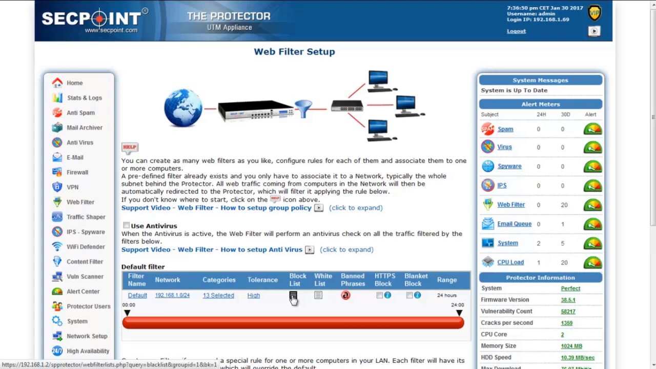656x369 pixels.
Task: Open the Email Queue alert link
Action: [x=514, y=224]
